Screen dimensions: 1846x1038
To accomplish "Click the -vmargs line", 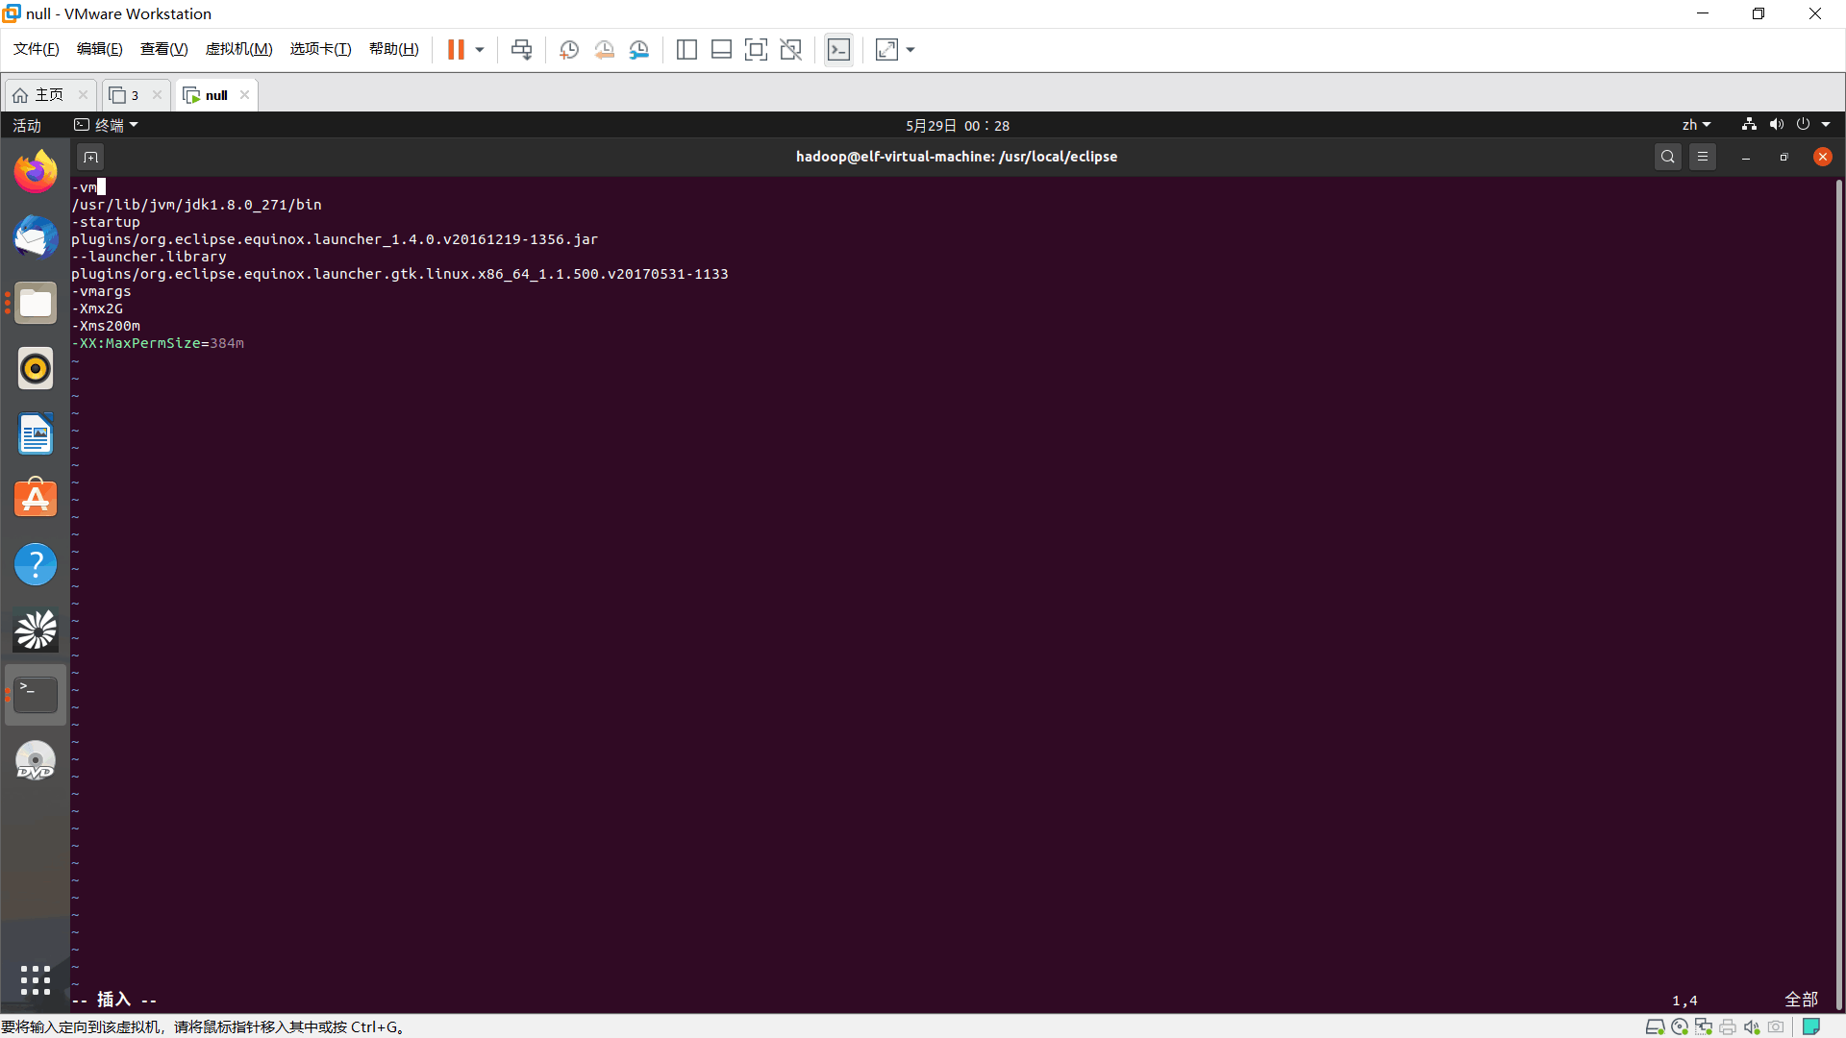I will 101,291.
